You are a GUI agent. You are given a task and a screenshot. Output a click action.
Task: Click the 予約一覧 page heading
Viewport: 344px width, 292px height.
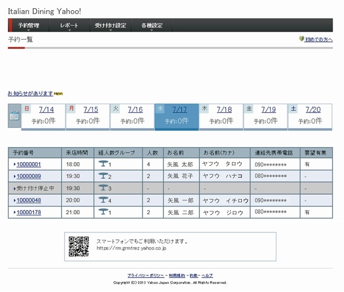[x=20, y=40]
